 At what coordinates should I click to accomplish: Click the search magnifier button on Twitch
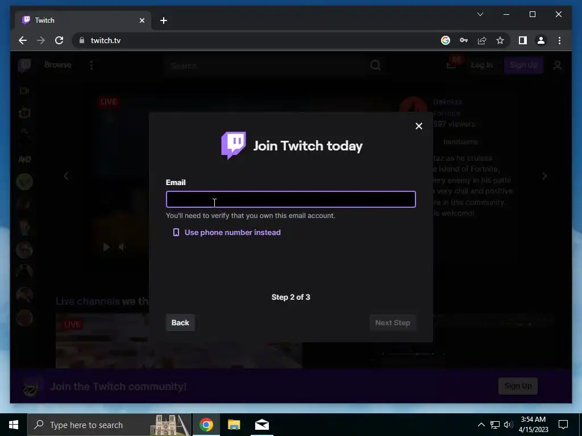pyautogui.click(x=375, y=66)
